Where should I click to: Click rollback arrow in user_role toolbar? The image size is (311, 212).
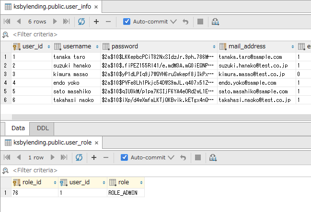pyautogui.click(x=183, y=157)
